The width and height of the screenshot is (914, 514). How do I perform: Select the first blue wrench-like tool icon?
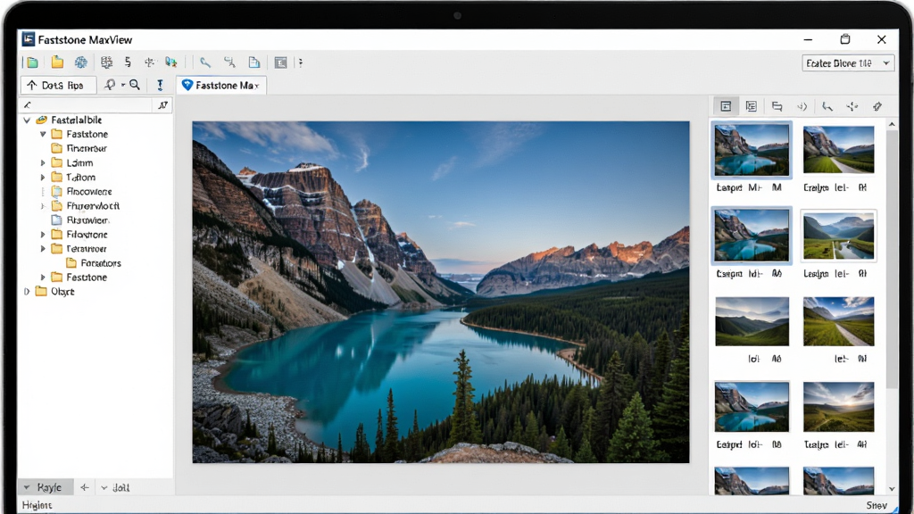pos(204,62)
